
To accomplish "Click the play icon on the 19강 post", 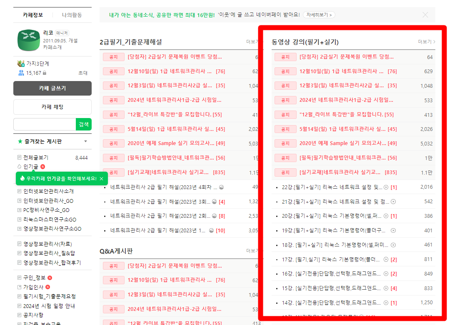I will (x=393, y=231).
